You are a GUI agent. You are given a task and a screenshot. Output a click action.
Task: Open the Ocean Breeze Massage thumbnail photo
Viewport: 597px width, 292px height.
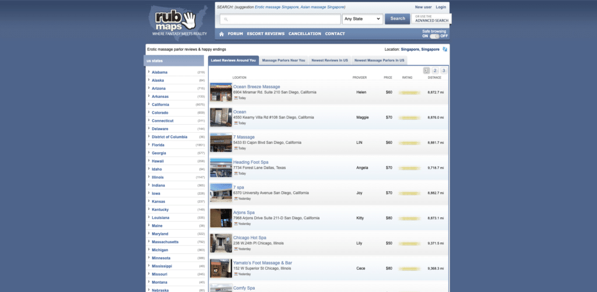point(221,92)
